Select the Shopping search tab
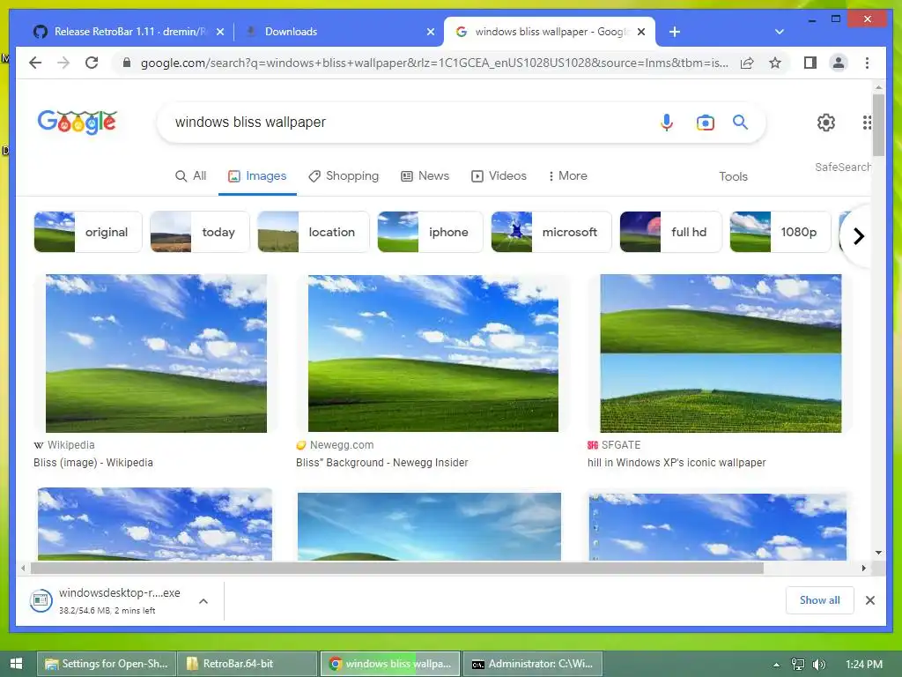This screenshot has width=902, height=677. pyautogui.click(x=344, y=175)
